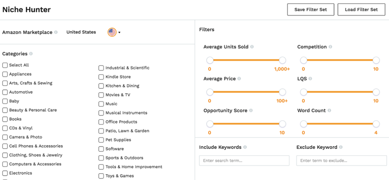Click the Average Units Sold info icon

point(252,47)
